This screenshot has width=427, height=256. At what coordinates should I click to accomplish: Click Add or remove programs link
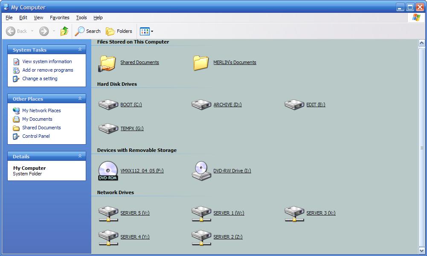(x=48, y=70)
